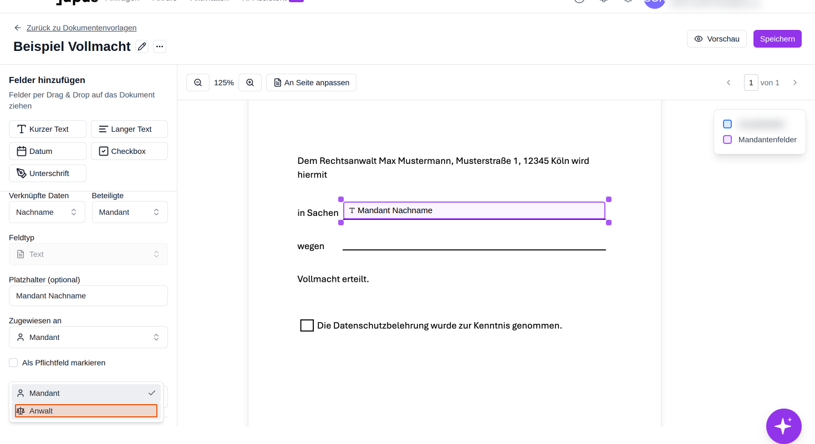The image size is (815, 444).
Task: Click the 'von 1' page count text
Action: click(770, 82)
